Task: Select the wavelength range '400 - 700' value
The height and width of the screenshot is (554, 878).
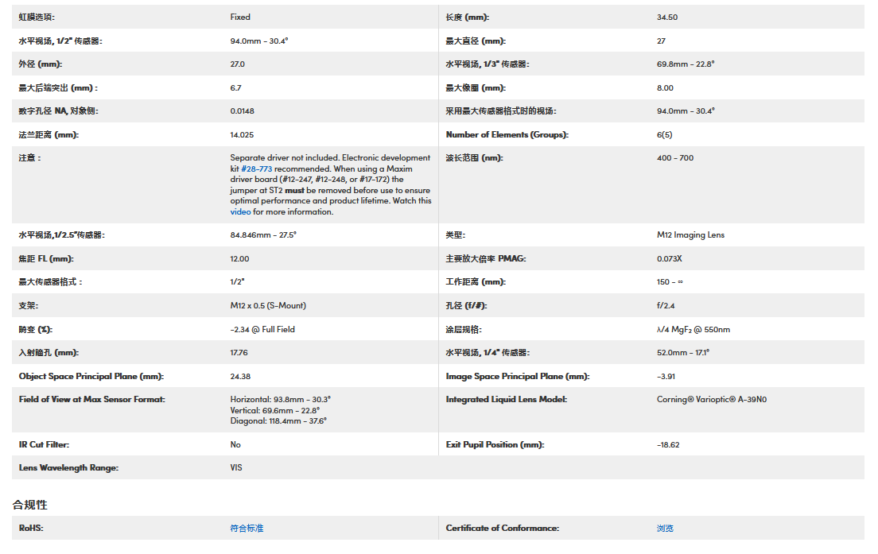Action: tap(675, 157)
